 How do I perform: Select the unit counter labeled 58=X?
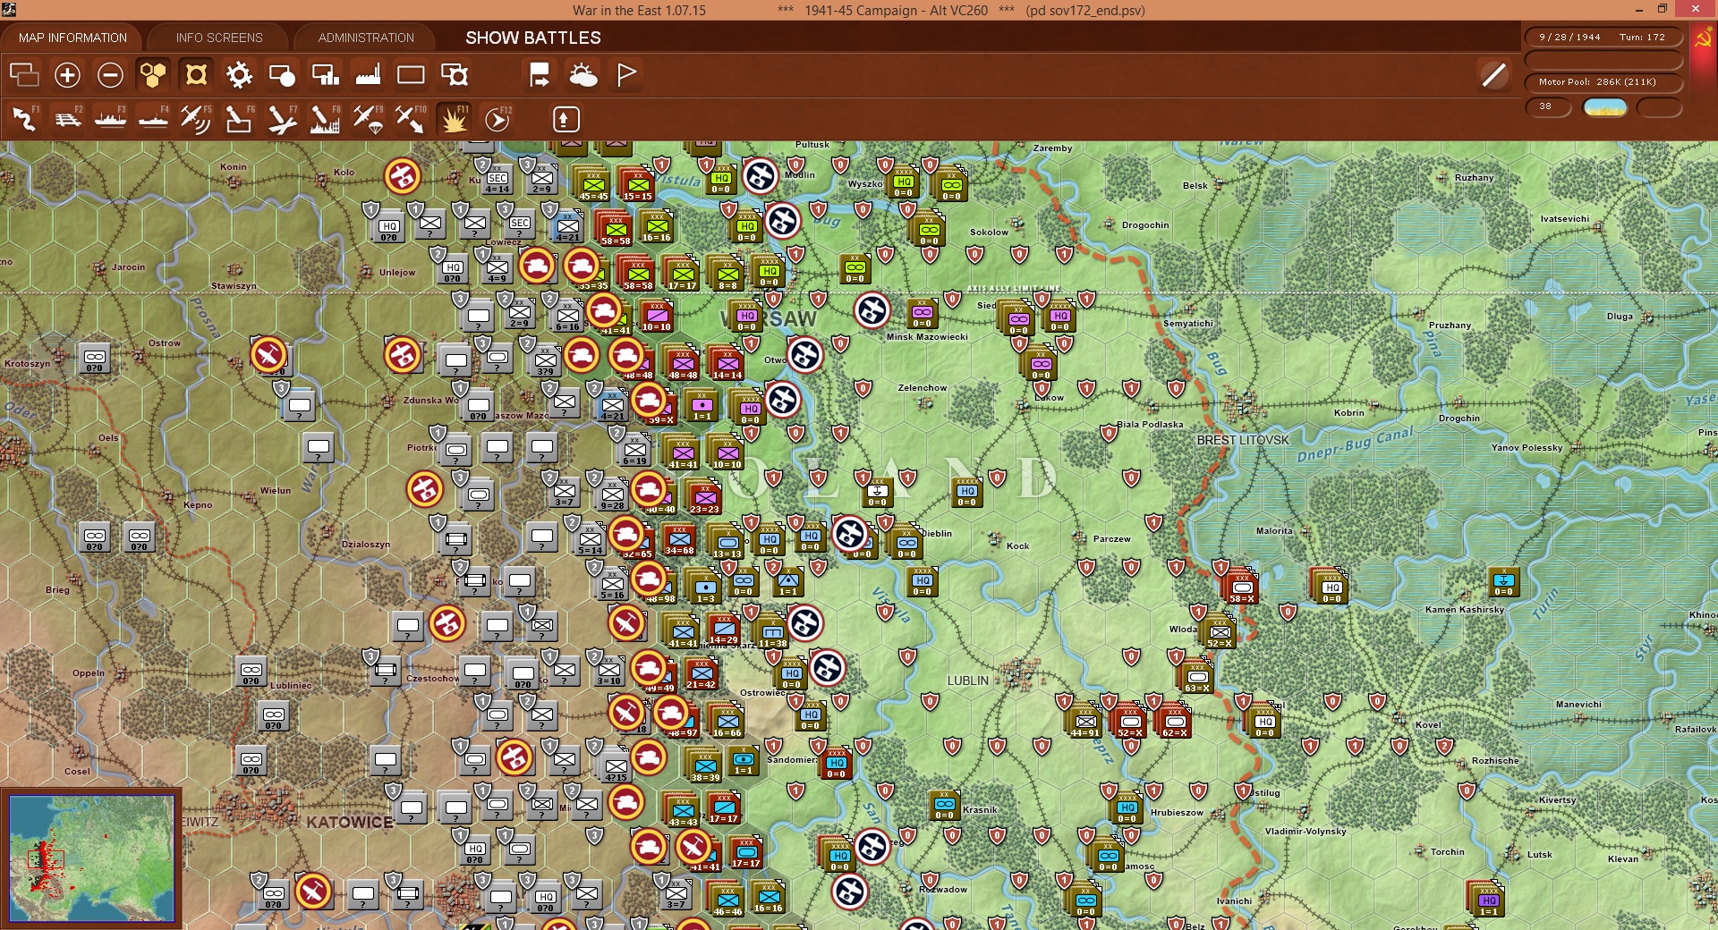coord(1242,587)
